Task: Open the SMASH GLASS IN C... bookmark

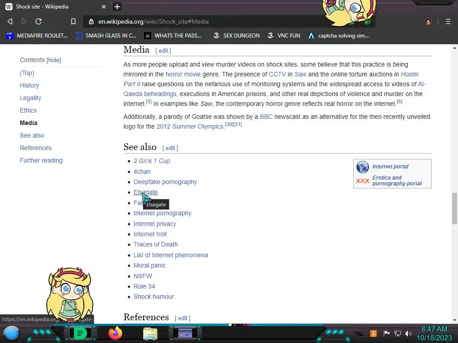Action: coord(106,36)
